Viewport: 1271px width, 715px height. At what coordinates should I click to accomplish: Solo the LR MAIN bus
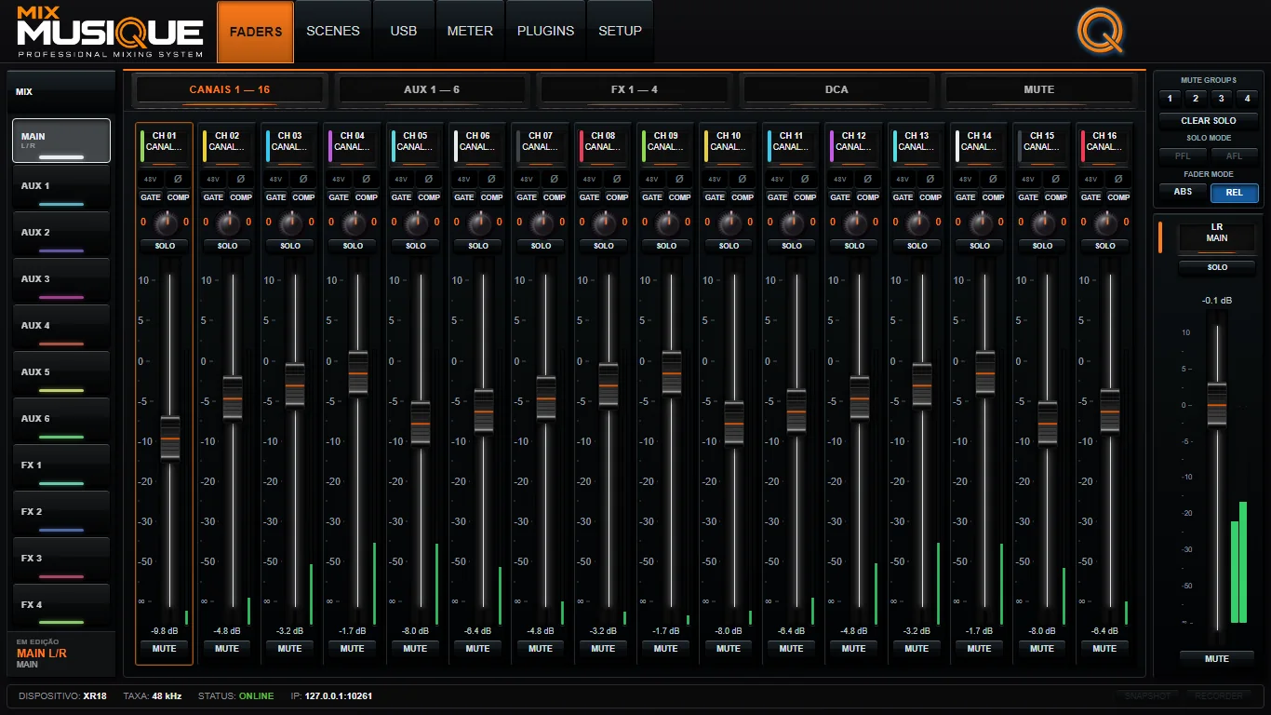pos(1217,267)
